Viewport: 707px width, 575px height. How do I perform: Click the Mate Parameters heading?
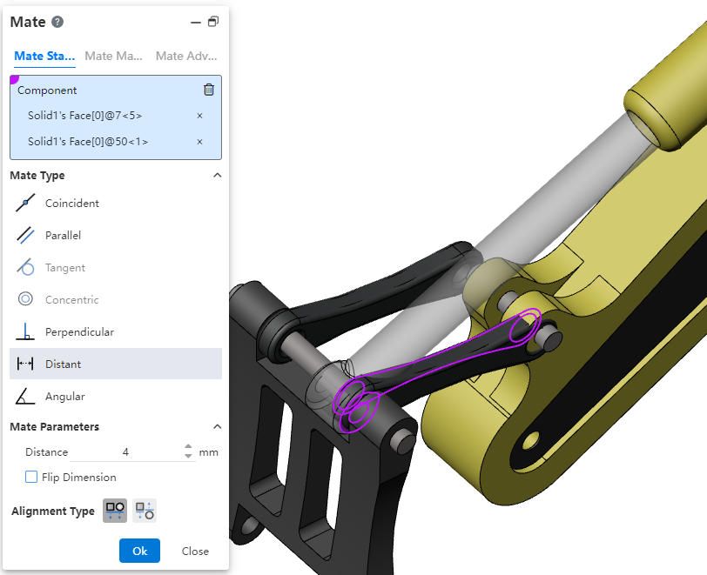tap(55, 427)
